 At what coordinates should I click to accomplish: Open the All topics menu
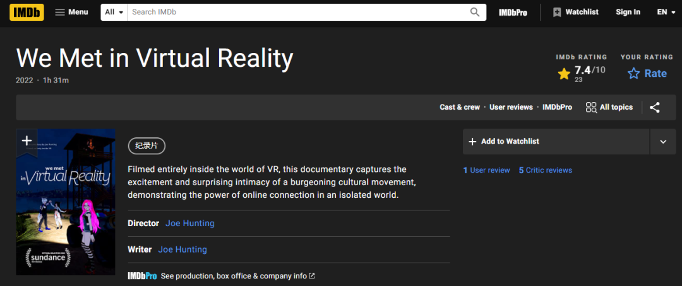click(609, 107)
